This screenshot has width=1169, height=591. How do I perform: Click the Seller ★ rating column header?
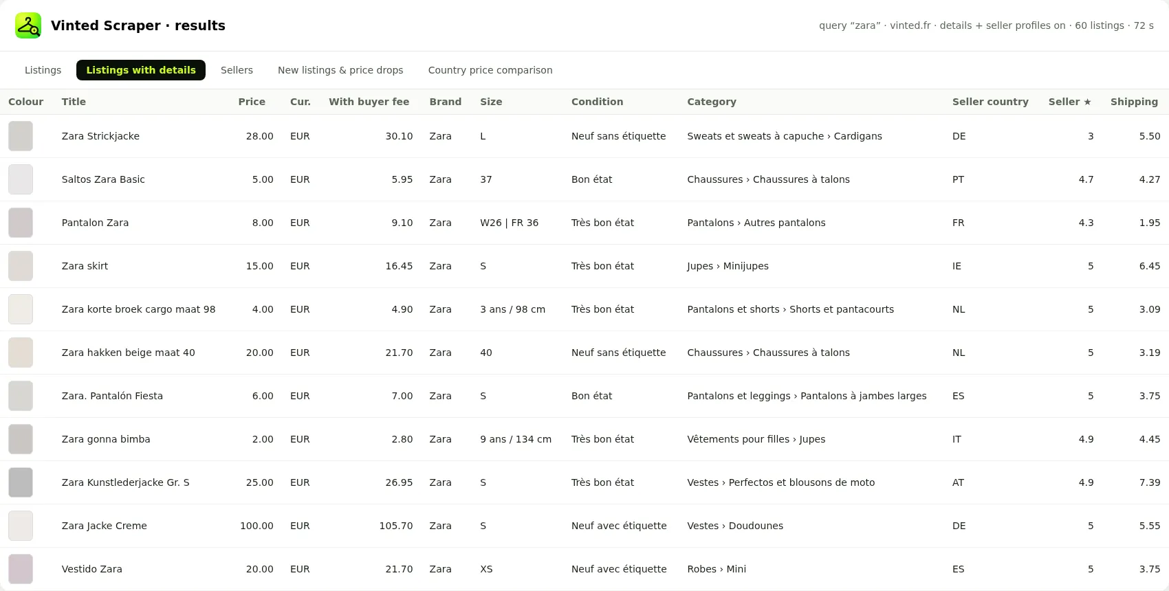pyautogui.click(x=1070, y=102)
